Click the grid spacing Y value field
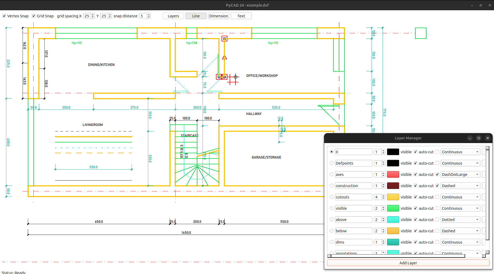Viewport: 494px width, 274px height. (104, 16)
